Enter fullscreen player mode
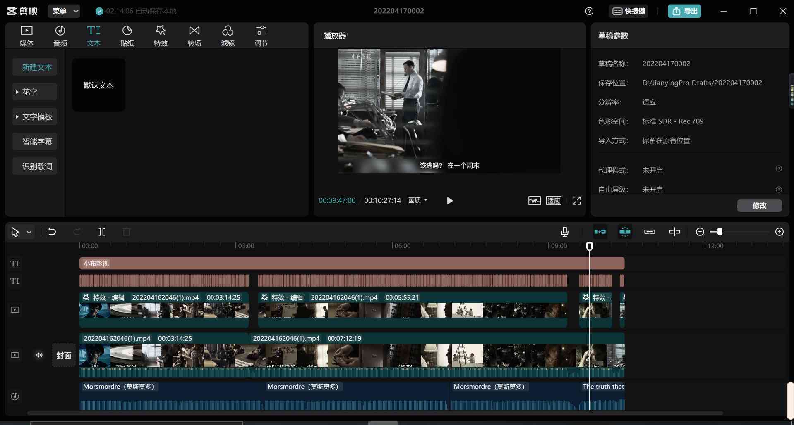Viewport: 794px width, 425px height. 576,201
